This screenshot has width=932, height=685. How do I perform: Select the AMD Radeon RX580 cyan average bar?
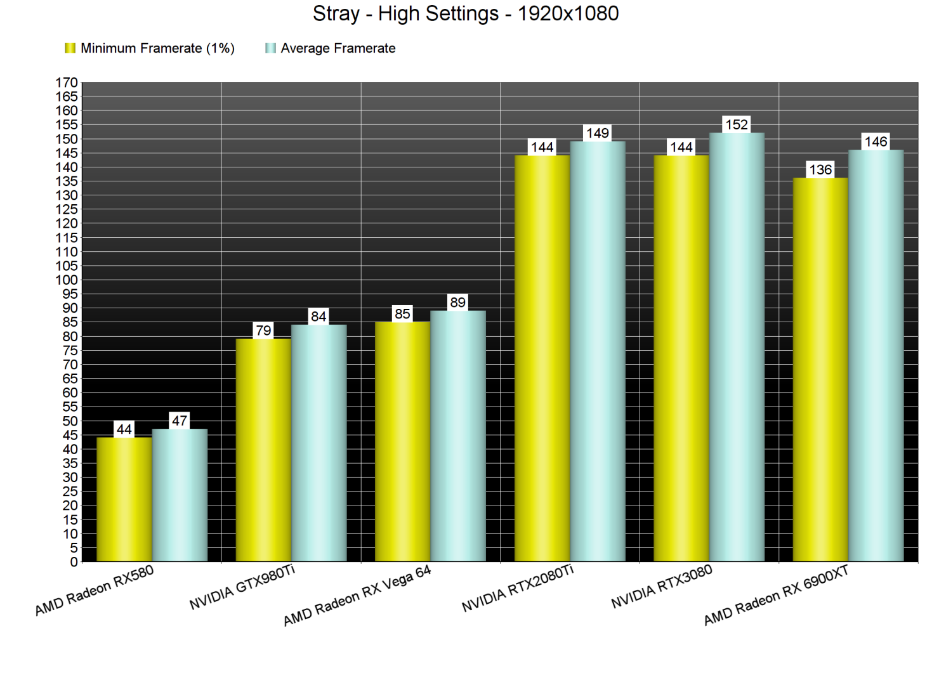tap(180, 495)
